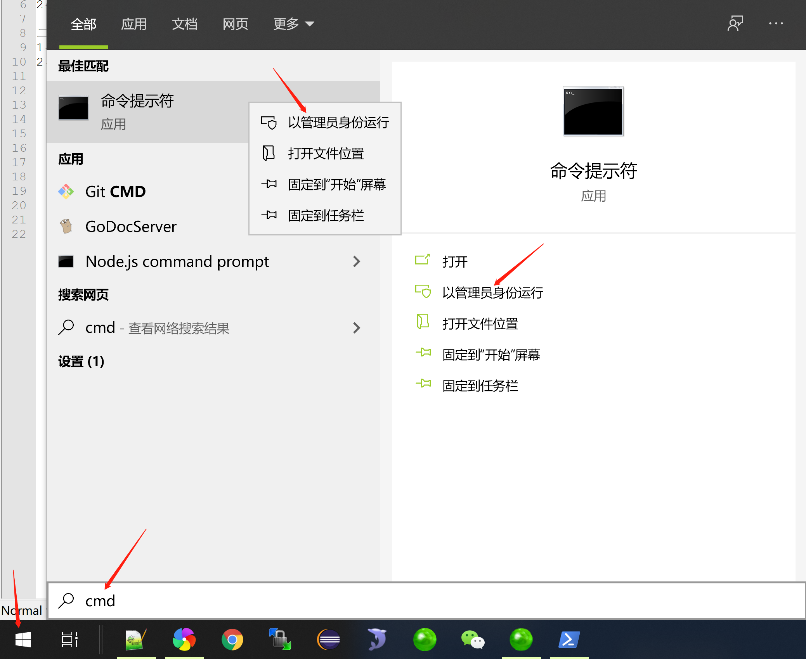806x659 pixels.
Task: Click the Git CMD app icon
Action: point(66,192)
